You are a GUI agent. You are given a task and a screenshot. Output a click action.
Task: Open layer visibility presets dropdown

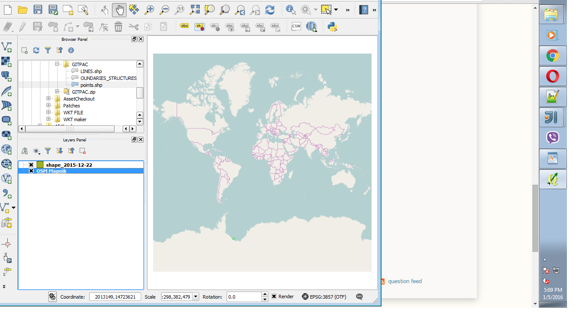(37, 151)
